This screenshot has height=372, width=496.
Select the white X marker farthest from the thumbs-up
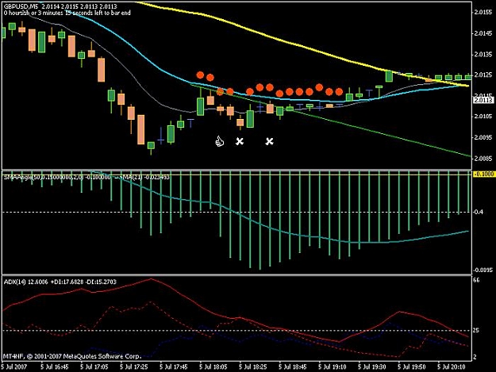tap(269, 141)
